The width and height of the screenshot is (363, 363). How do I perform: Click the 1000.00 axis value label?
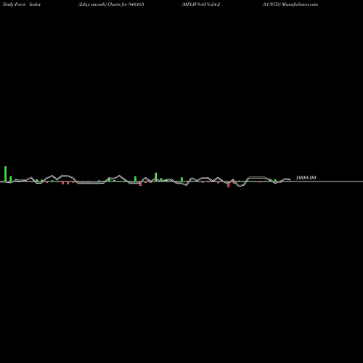pyautogui.click(x=306, y=178)
